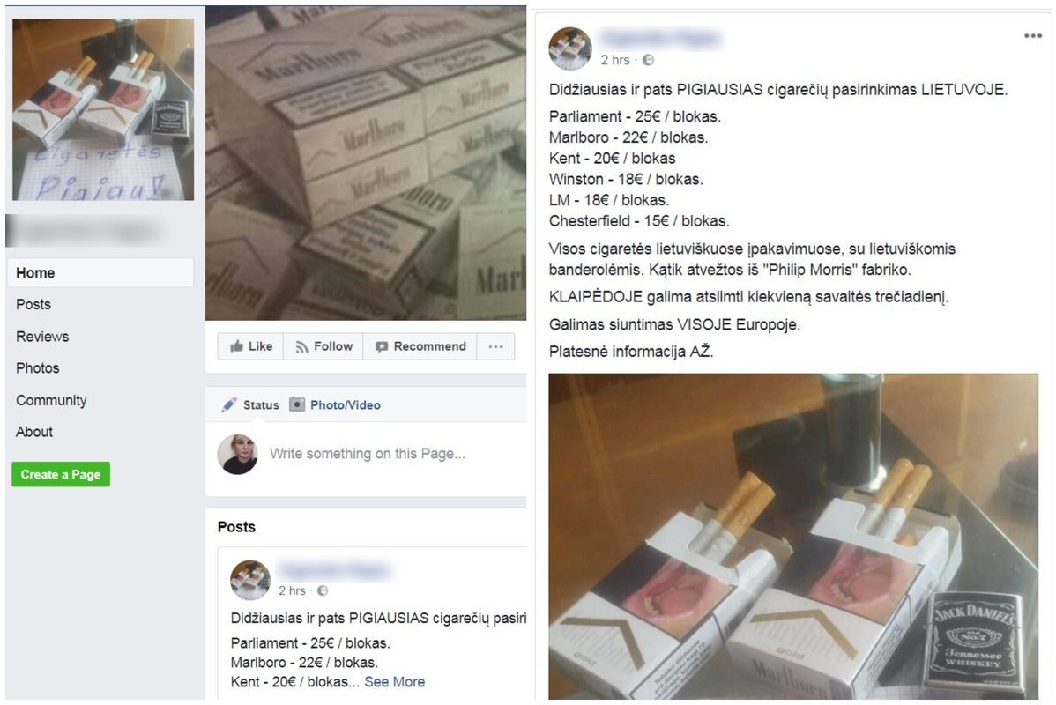The width and height of the screenshot is (1056, 705).
Task: Select the Status pencil tab
Action: tap(249, 404)
